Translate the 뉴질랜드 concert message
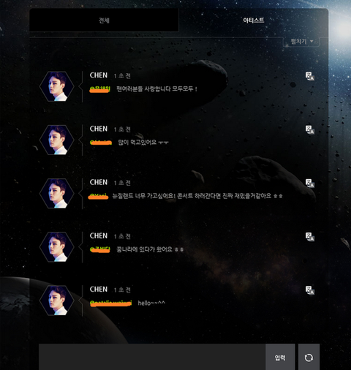Screen dimensions: 351x370 pyautogui.click(x=310, y=184)
